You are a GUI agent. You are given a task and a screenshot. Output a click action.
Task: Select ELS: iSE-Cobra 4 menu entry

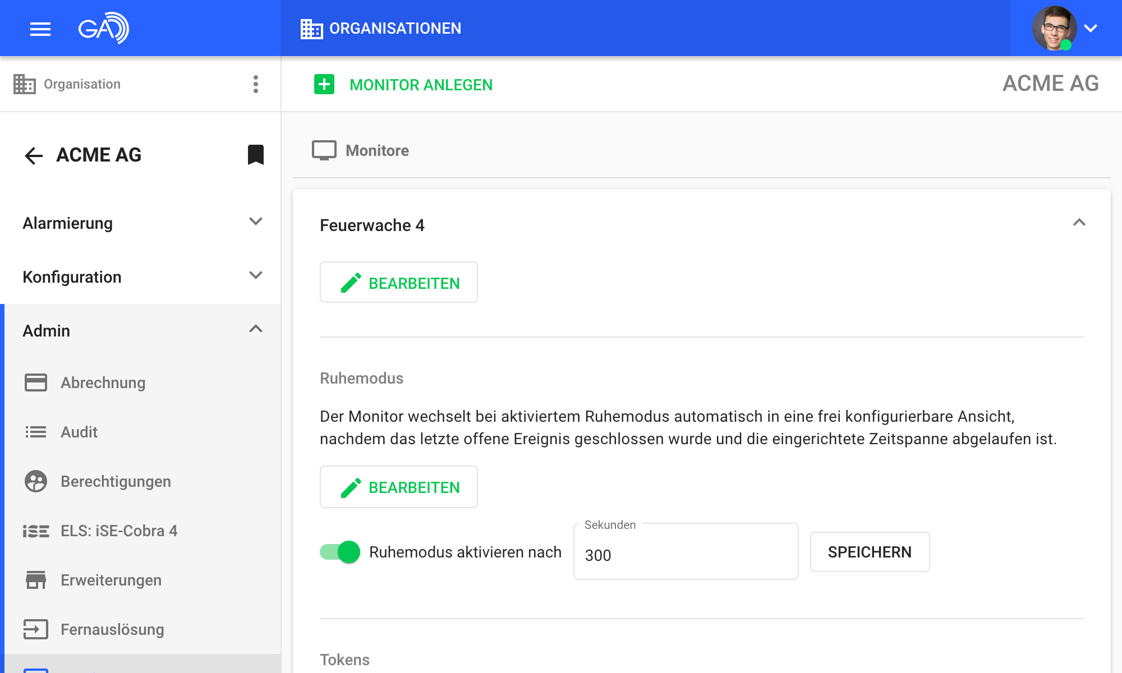(119, 531)
